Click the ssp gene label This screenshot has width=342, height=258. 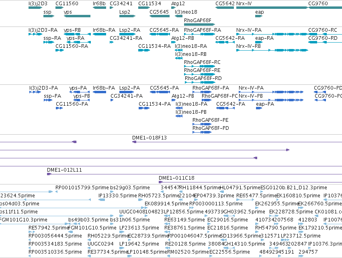47,12
